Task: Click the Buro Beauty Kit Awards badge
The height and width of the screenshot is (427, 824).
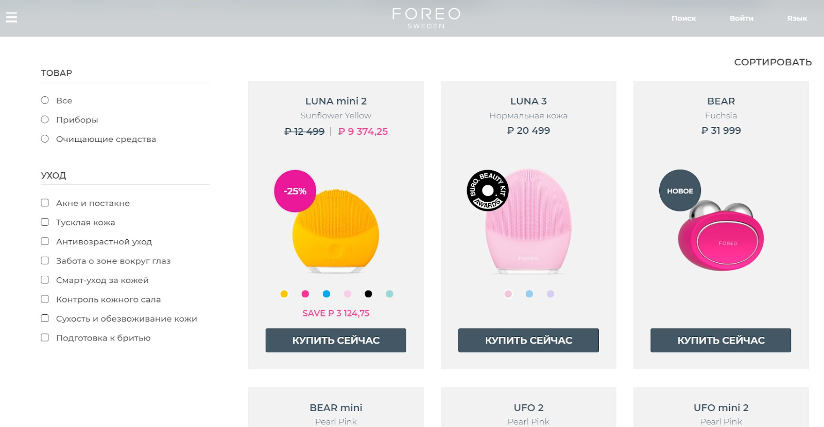Action: [x=488, y=190]
